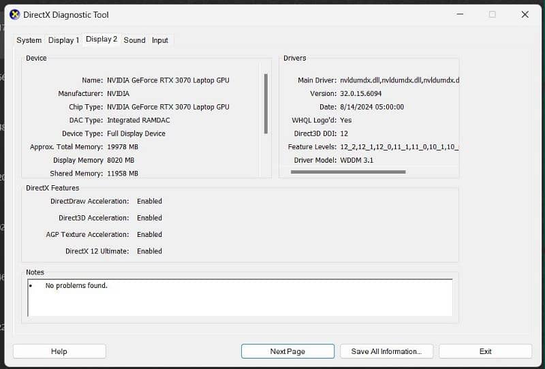Image resolution: width=545 pixels, height=369 pixels.
Task: Click the DirectX 12 Ultimate Enabled value
Action: click(x=149, y=251)
